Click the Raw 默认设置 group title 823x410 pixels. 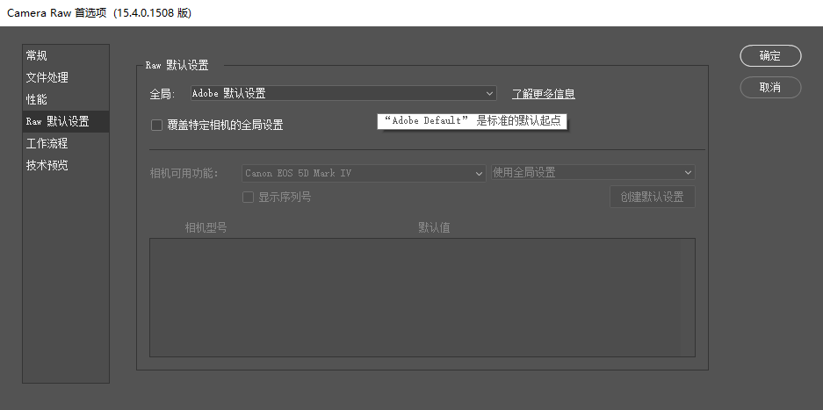(x=177, y=66)
